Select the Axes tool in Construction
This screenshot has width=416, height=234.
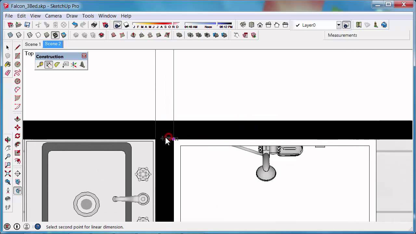coord(74,65)
